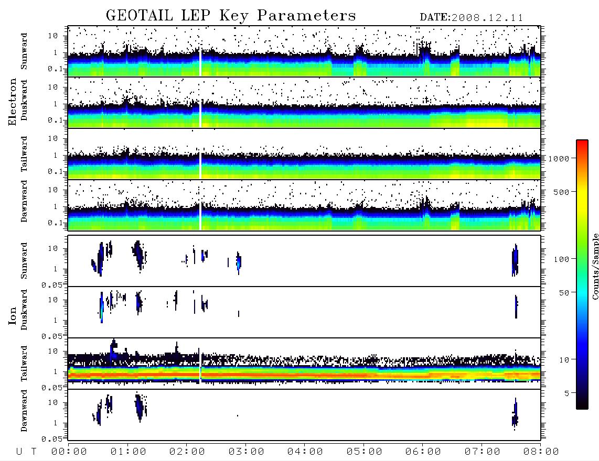Click the "07:00" time tick label
The height and width of the screenshot is (461, 599).
[483, 452]
